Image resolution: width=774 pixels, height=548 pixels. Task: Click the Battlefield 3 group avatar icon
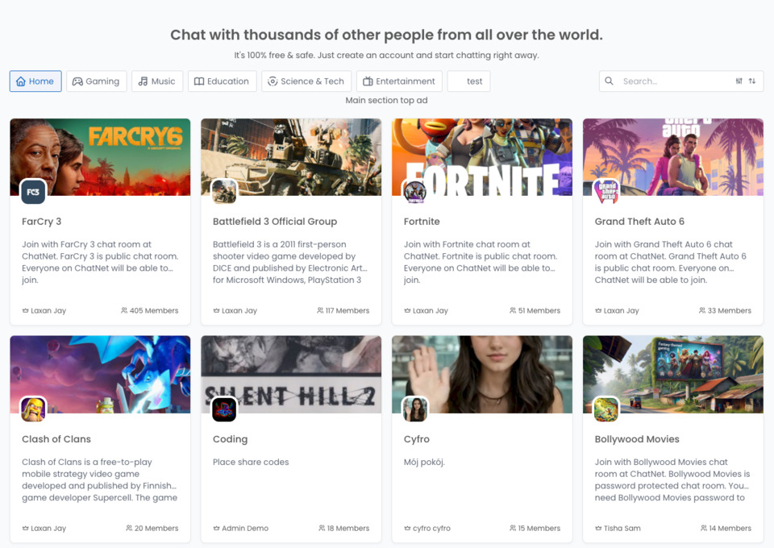224,193
